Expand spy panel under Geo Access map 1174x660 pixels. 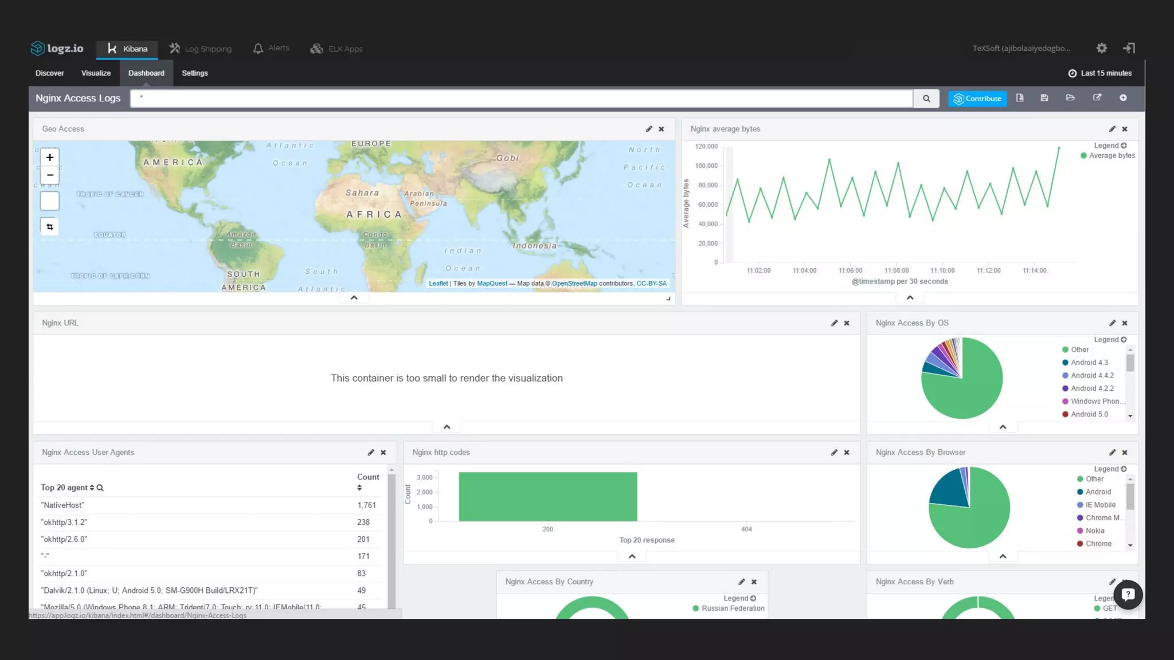(354, 298)
